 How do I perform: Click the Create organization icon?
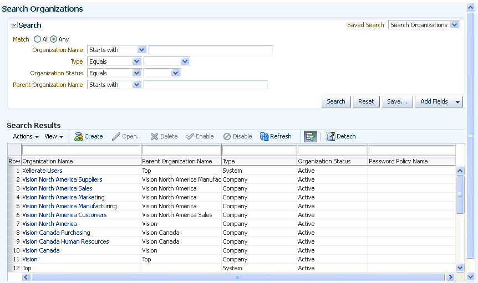pos(78,137)
